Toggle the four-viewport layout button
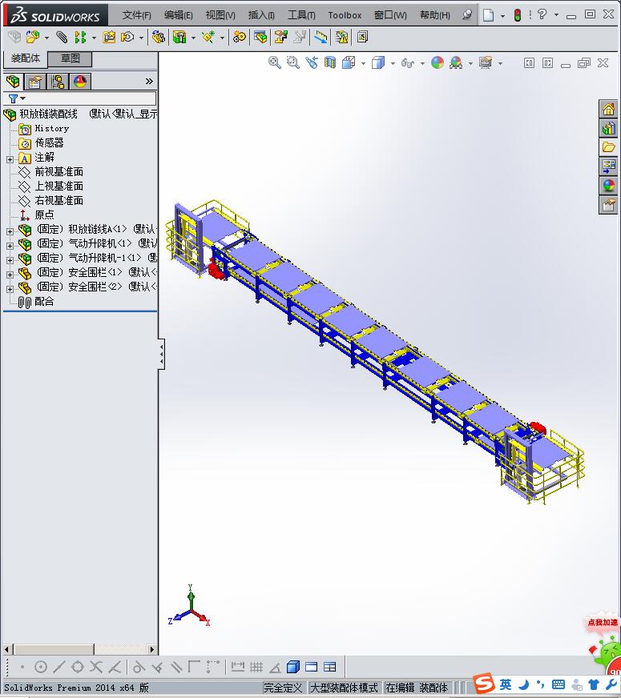 tap(329, 667)
